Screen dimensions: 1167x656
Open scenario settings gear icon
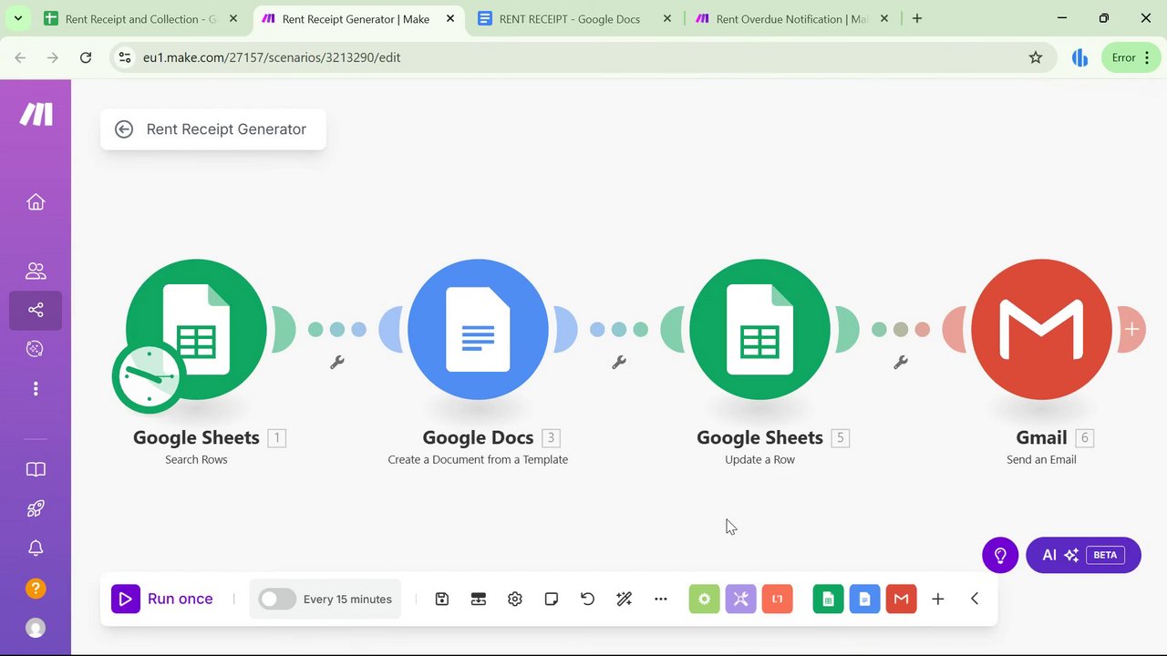pos(515,599)
